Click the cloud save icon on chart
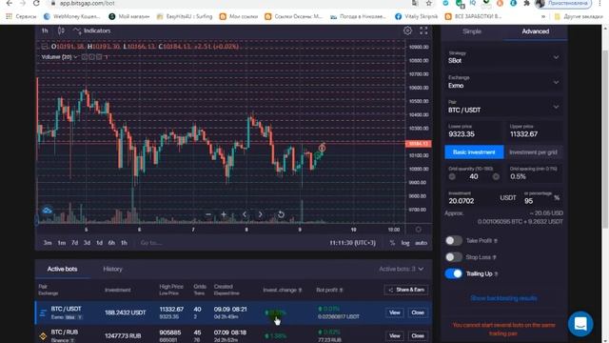Viewport: 609px width, 343px height. point(47,211)
